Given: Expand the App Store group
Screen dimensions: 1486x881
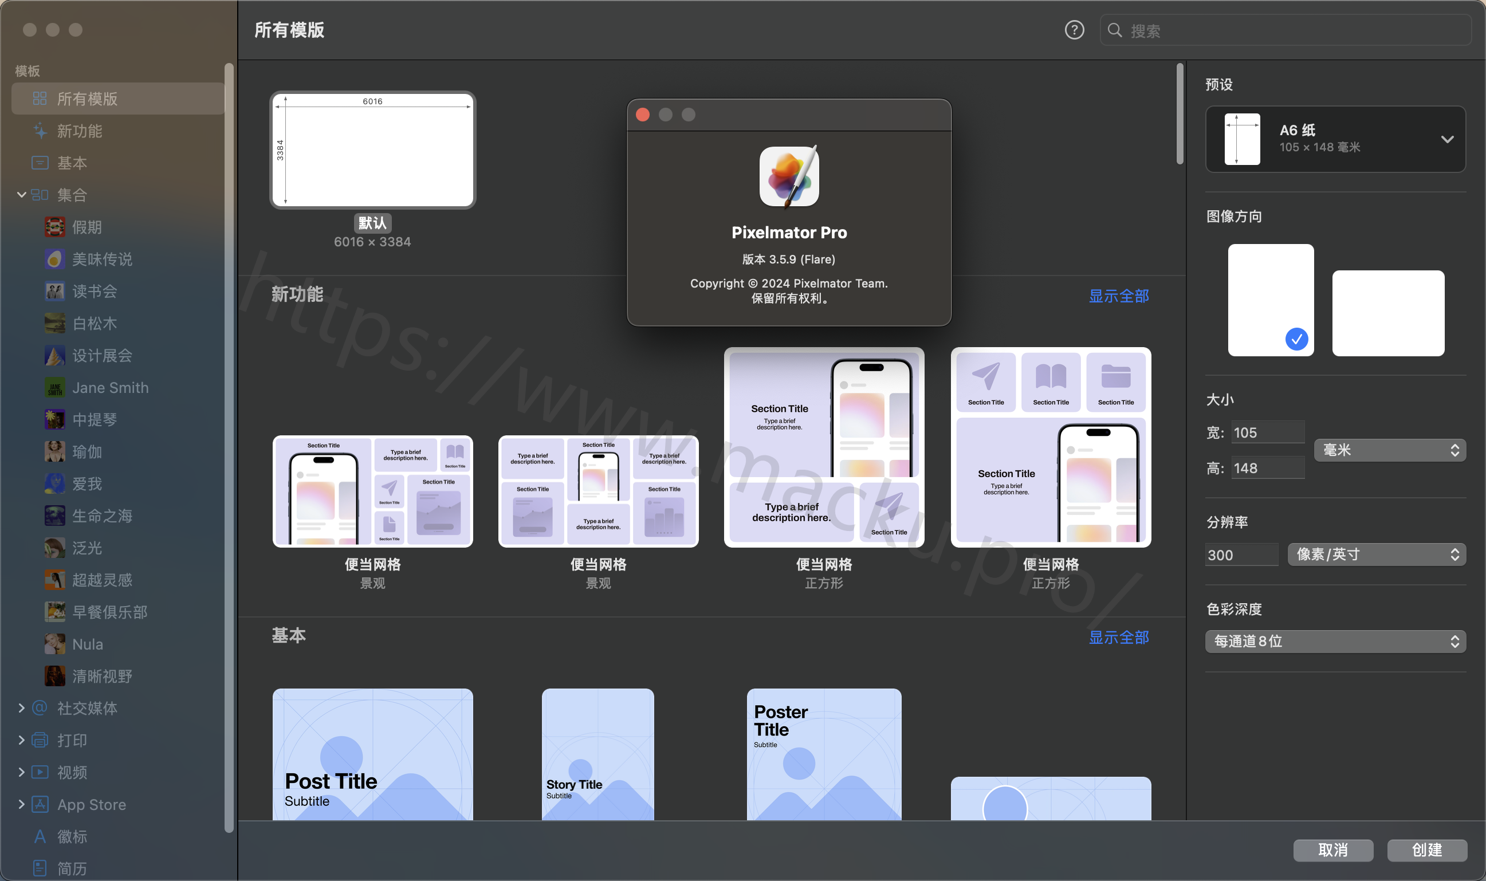Looking at the screenshot, I should click(x=21, y=804).
